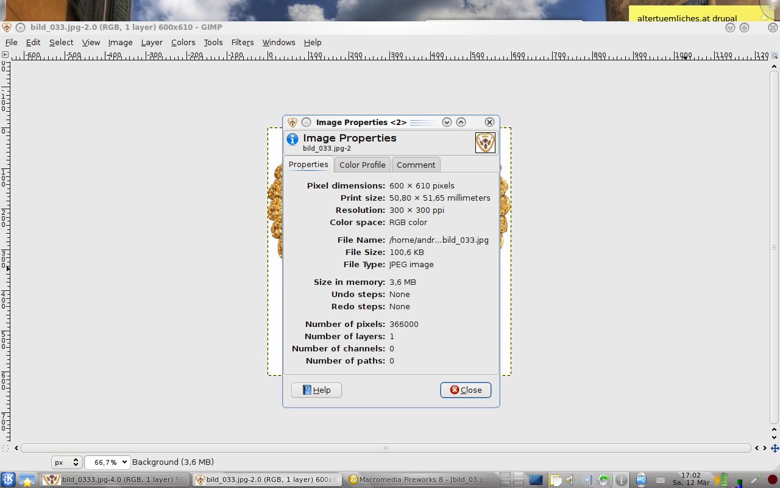Click the volume speaker tray icon
The image size is (780, 488).
570,480
